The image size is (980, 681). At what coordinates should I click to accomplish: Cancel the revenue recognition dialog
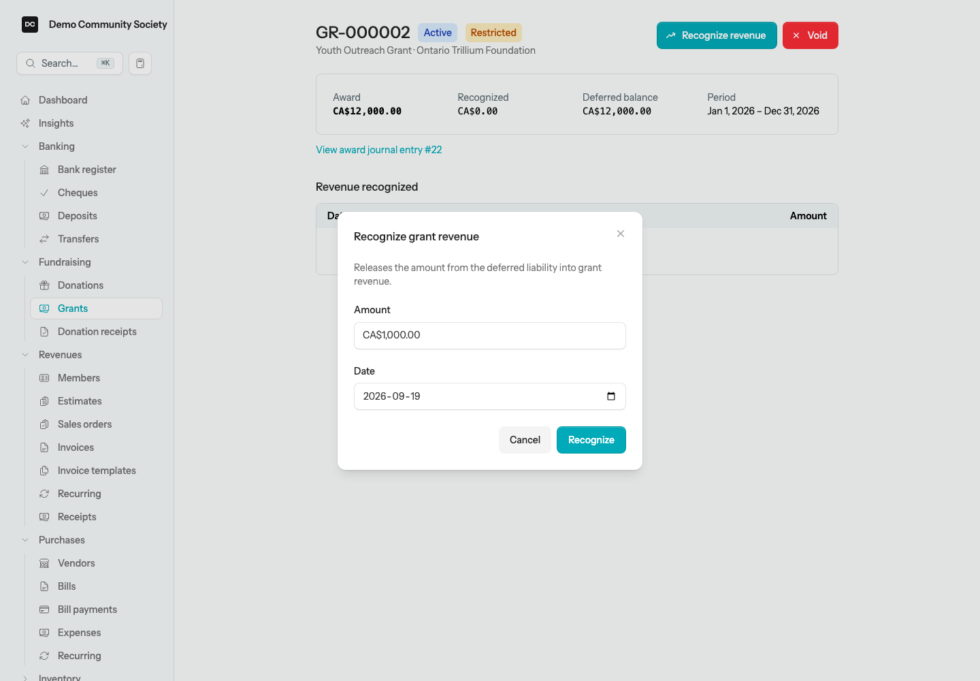[525, 440]
